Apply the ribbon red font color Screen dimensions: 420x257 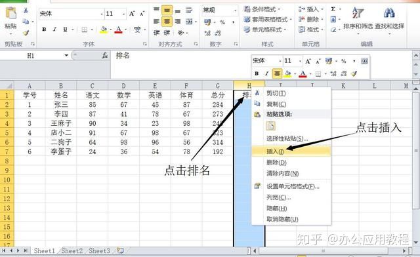coord(119,30)
